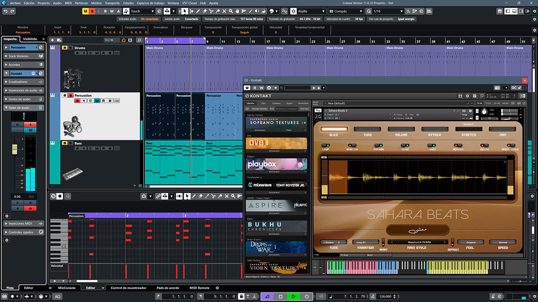Select the Split scissors tool in main toolbar
This screenshot has width=538, height=302.
[211, 11]
